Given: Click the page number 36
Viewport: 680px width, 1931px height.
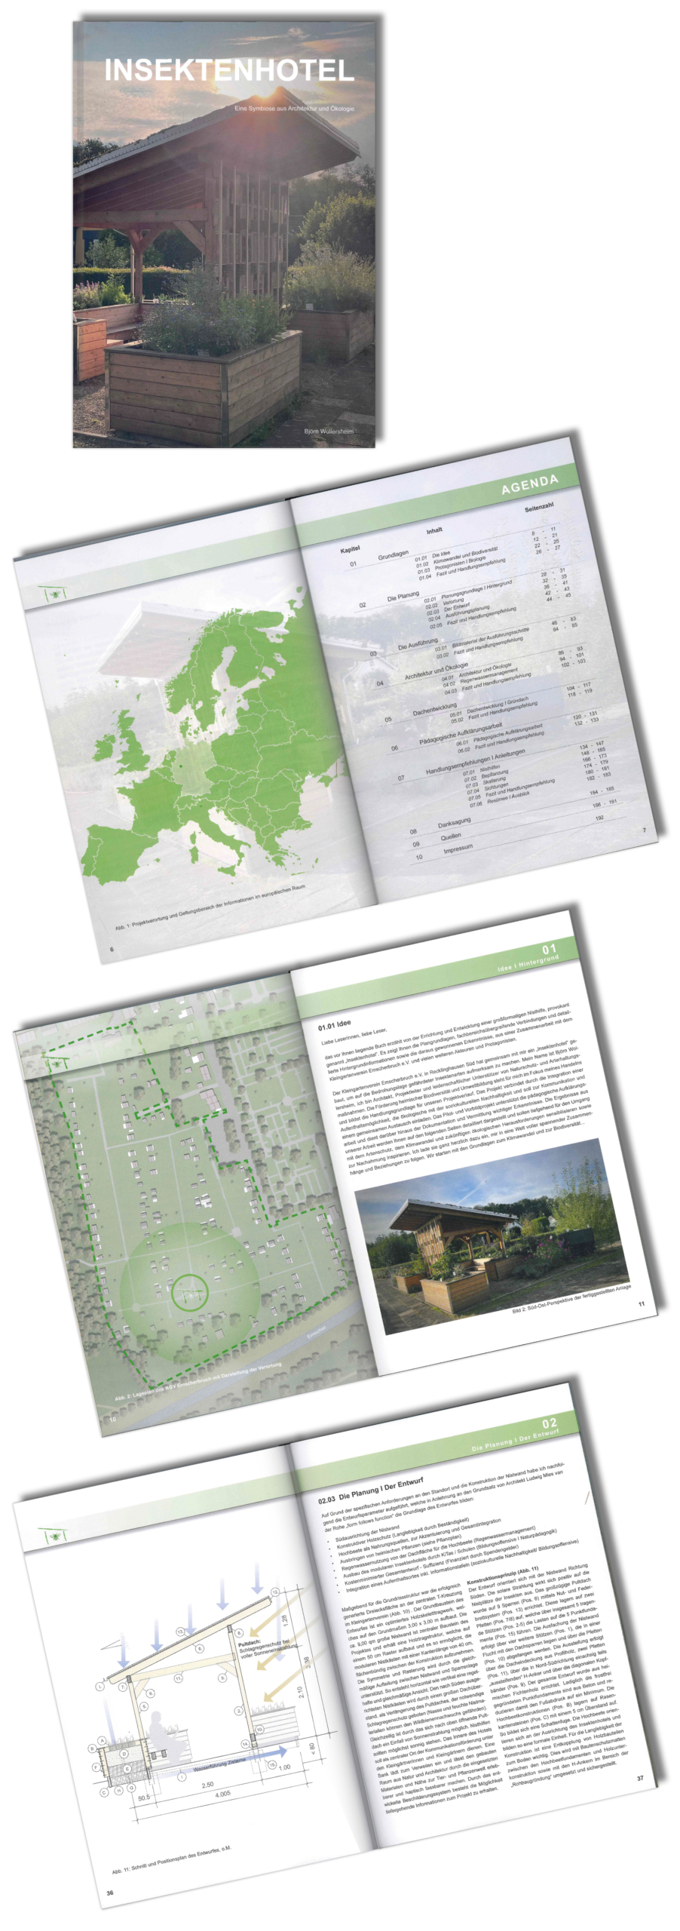Looking at the screenshot, I should tap(110, 1893).
